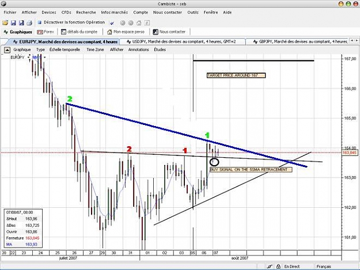
Task: Switch to the EURJPY chart tab
Action: point(63,42)
